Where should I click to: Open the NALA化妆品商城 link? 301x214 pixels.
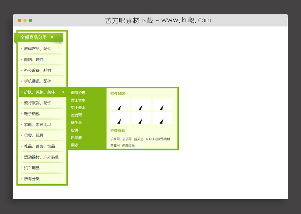point(158,139)
